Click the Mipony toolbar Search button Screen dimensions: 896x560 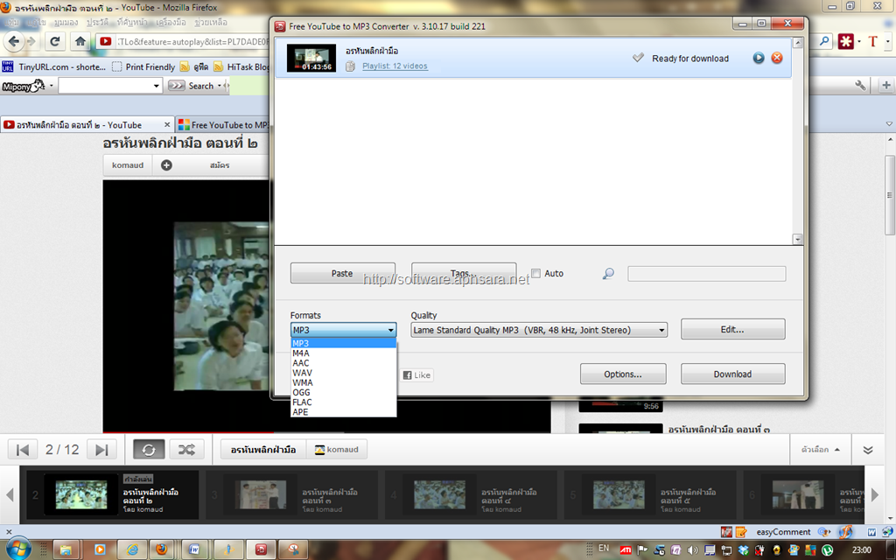click(194, 86)
